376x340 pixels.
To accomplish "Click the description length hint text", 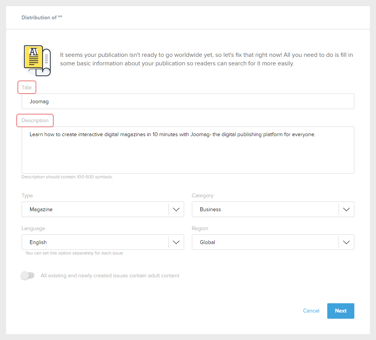I will (67, 177).
